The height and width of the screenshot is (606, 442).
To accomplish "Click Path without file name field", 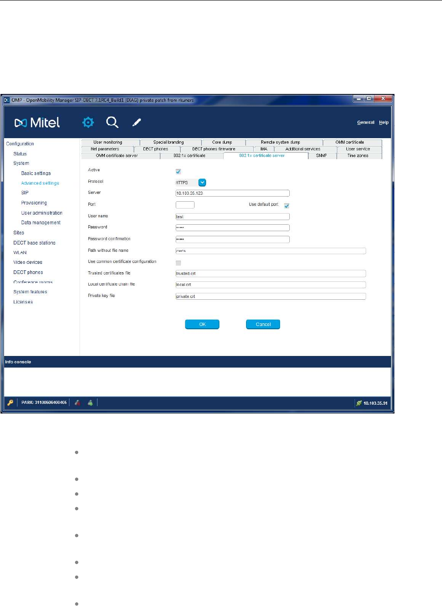I will click(271, 251).
